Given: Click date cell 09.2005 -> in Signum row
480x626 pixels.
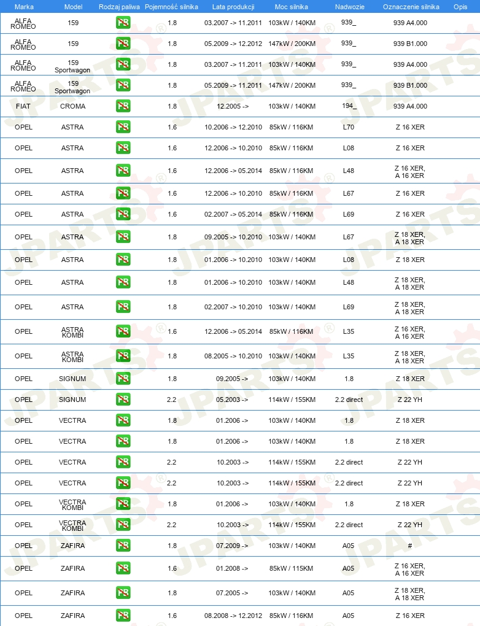Looking at the screenshot, I should tap(232, 379).
